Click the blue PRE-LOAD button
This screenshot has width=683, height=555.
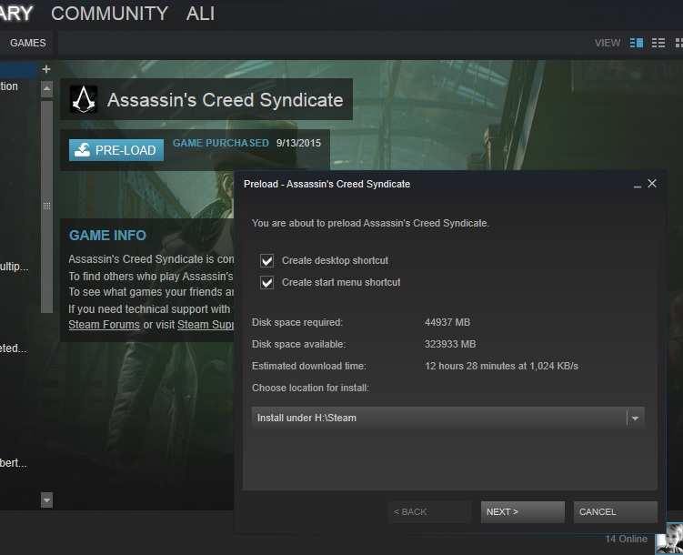point(116,150)
